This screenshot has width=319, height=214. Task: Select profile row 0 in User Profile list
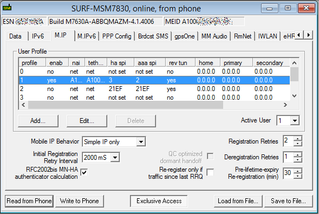pyautogui.click(x=154, y=72)
